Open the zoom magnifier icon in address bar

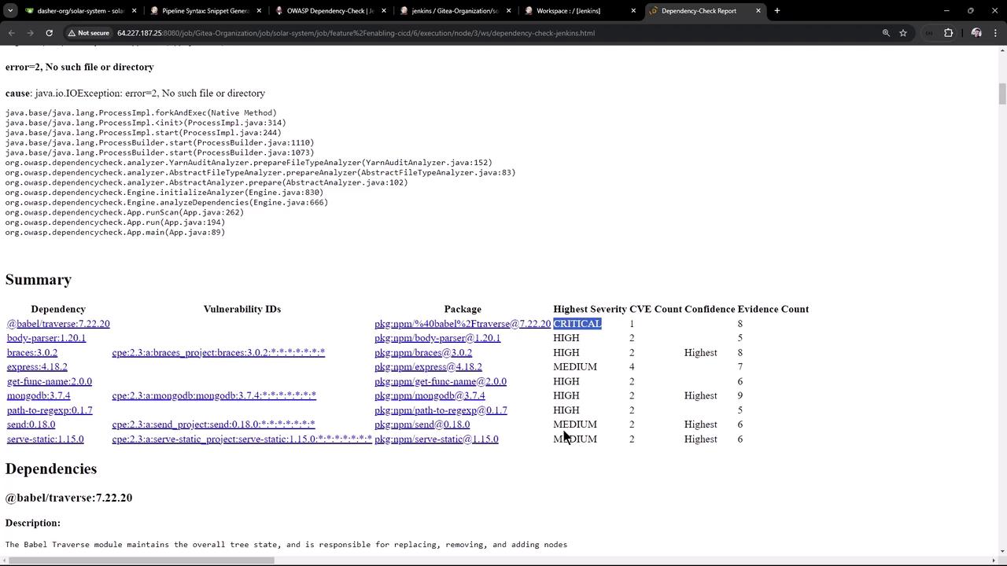click(x=886, y=33)
